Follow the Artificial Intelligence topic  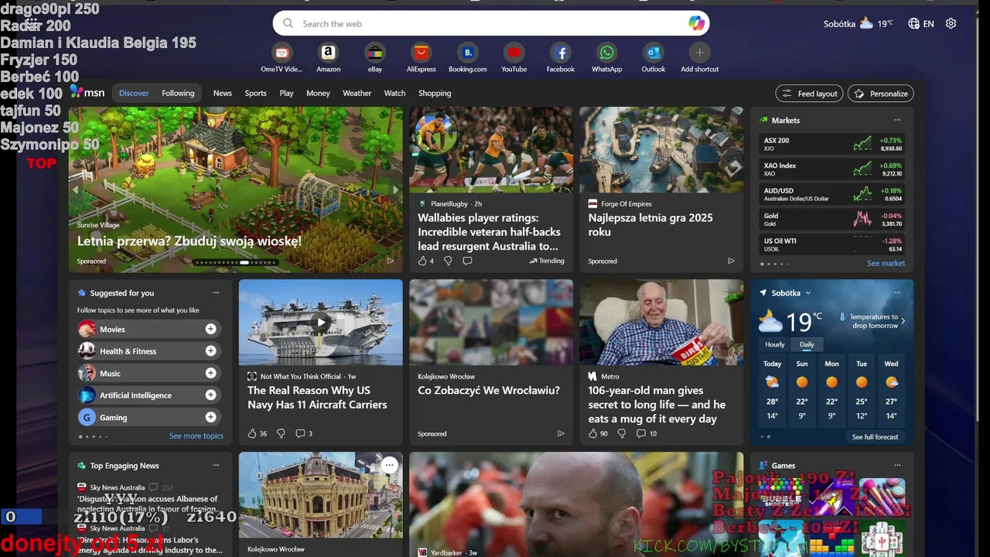click(210, 395)
